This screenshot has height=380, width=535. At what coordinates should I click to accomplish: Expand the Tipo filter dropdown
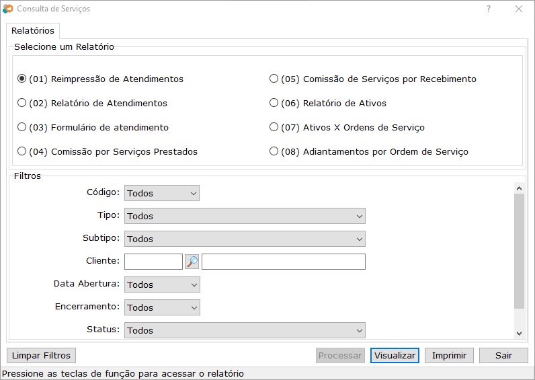(245, 216)
